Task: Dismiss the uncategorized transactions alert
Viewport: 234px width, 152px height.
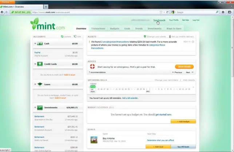Action: tap(193, 42)
